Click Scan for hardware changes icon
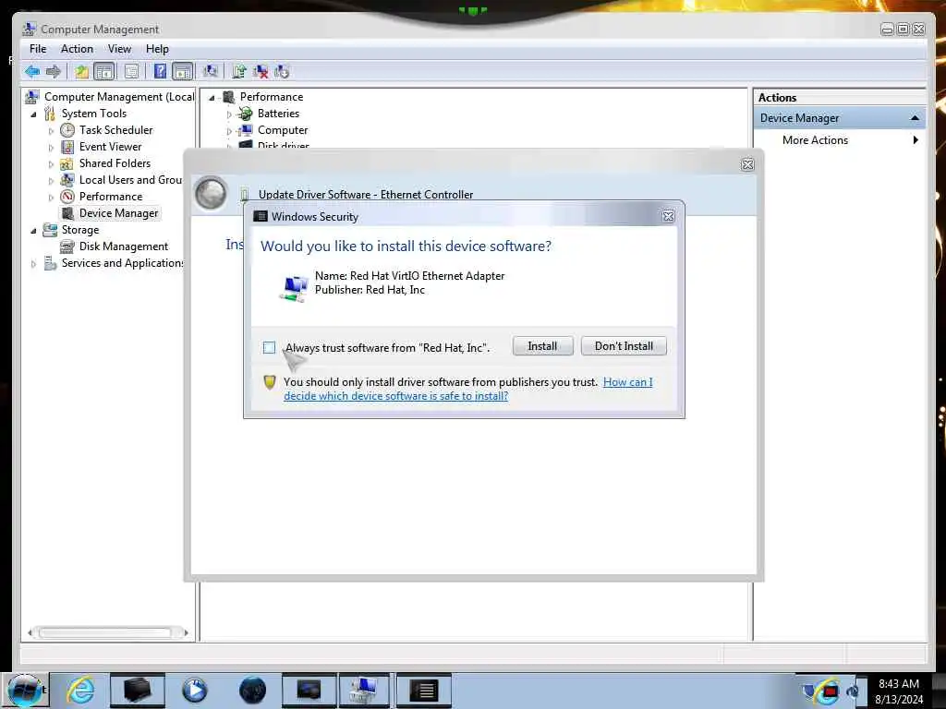Screen dimensions: 946x709 pos(211,72)
